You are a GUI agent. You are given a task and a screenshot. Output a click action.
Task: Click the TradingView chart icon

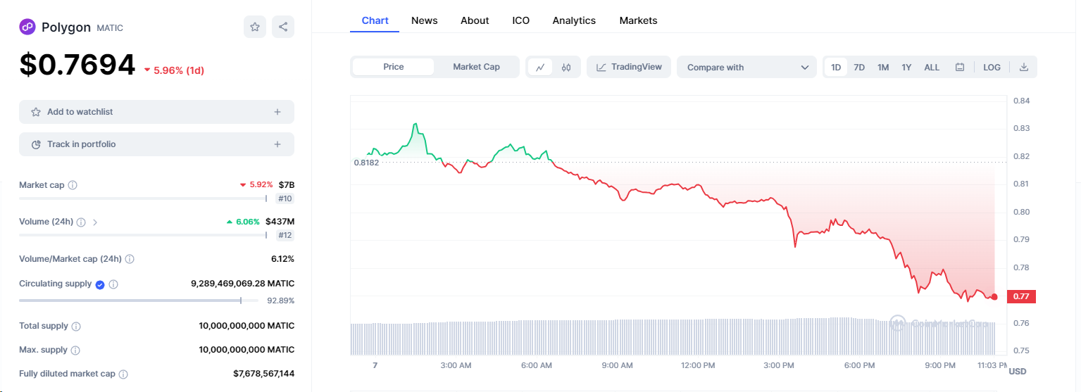tap(601, 68)
